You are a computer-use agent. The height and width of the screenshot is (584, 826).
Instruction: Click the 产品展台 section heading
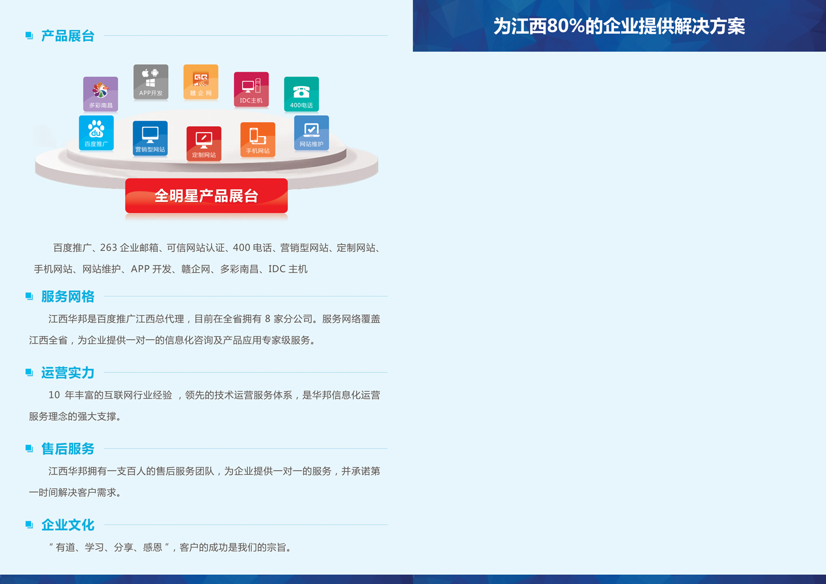pos(68,36)
